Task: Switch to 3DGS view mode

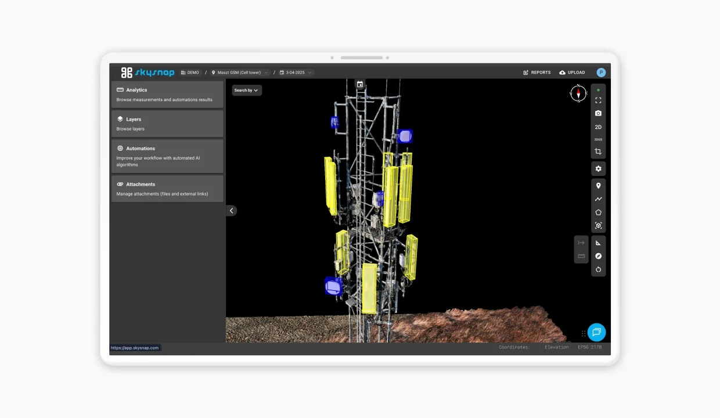Action: [x=598, y=139]
